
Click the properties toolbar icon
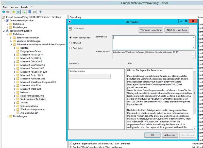34,11
